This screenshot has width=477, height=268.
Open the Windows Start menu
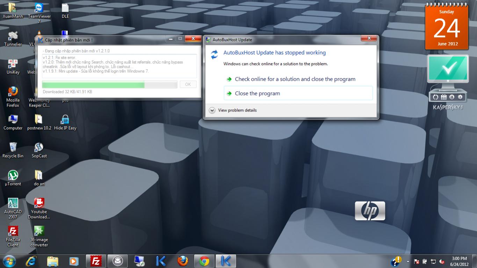9,261
